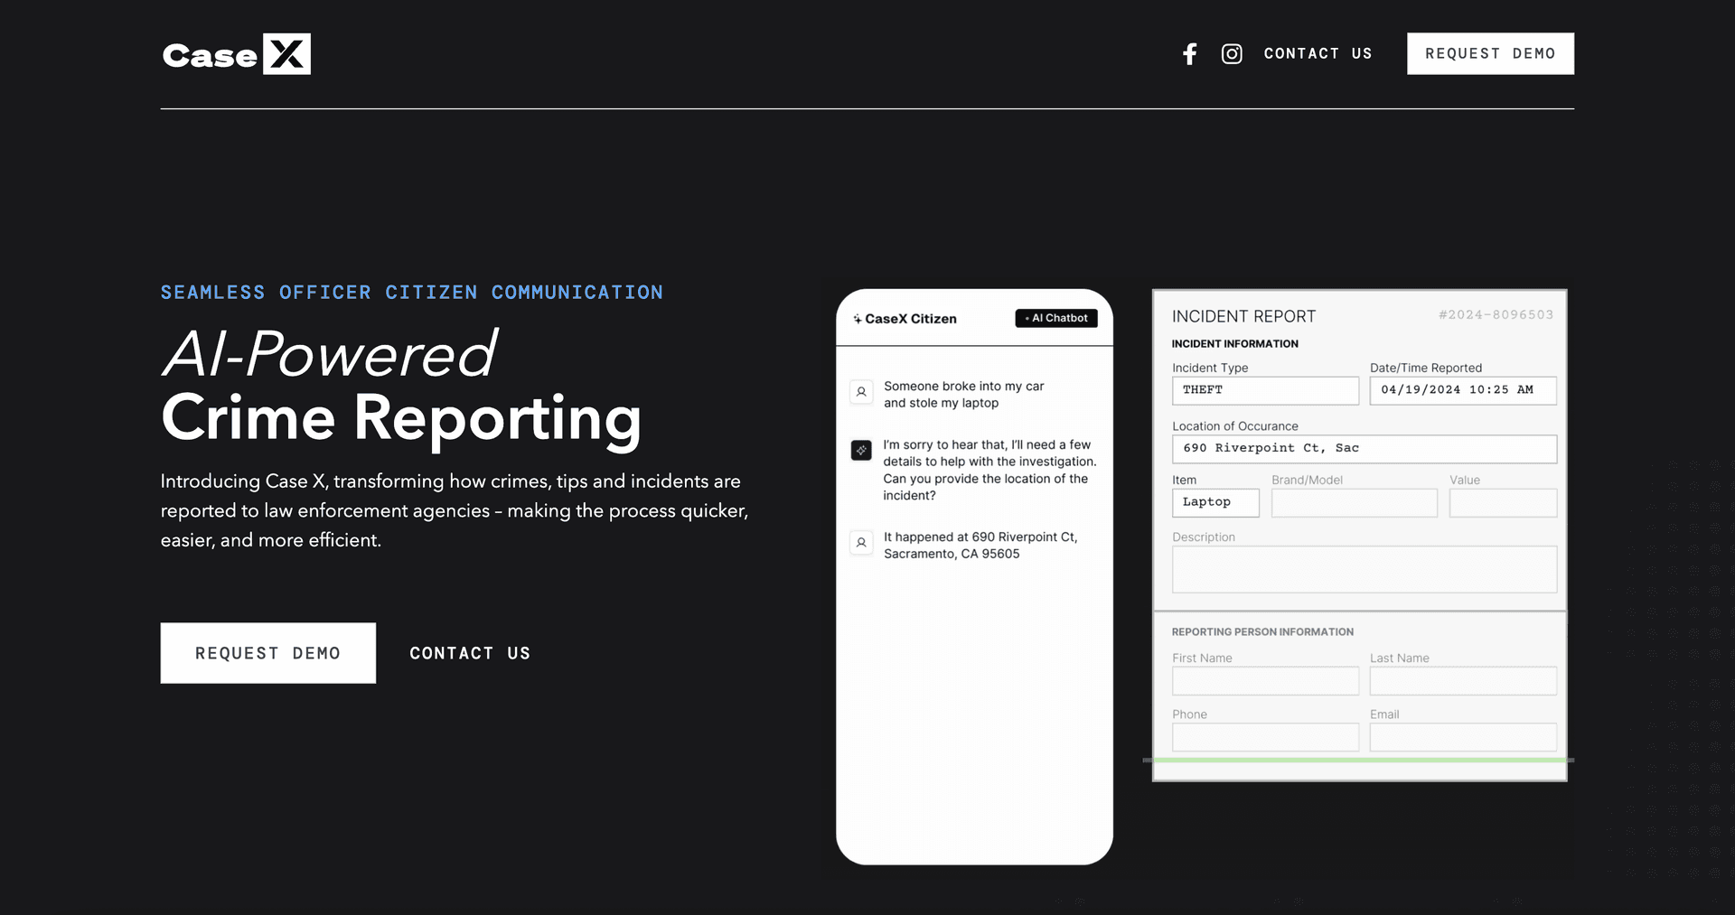Select the First Name input field
Screen dimensions: 1735x915
coord(1265,681)
